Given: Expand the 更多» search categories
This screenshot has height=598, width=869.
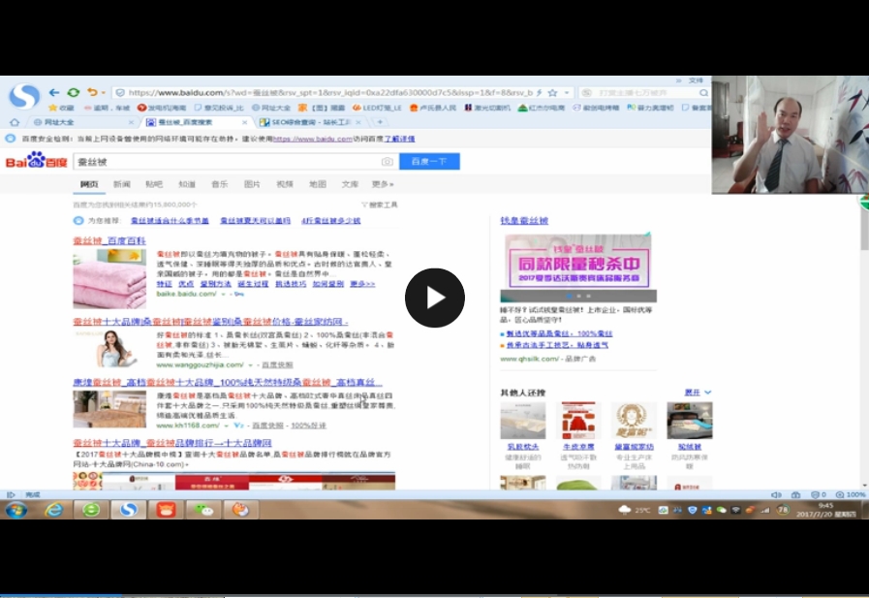Looking at the screenshot, I should pos(383,184).
